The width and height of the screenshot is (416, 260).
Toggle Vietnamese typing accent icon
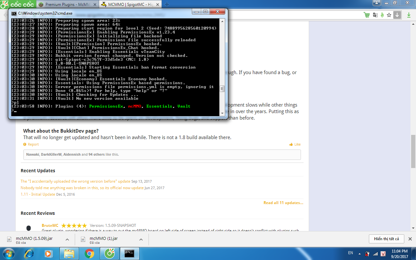(x=382, y=15)
